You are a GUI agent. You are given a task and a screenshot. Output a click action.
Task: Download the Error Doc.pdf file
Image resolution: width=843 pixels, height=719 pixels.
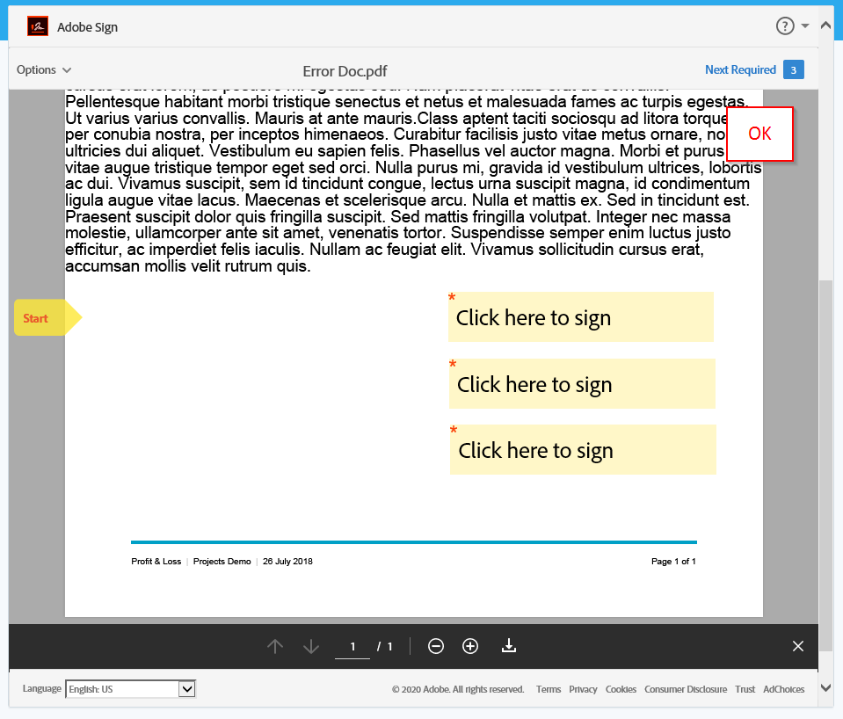[509, 646]
